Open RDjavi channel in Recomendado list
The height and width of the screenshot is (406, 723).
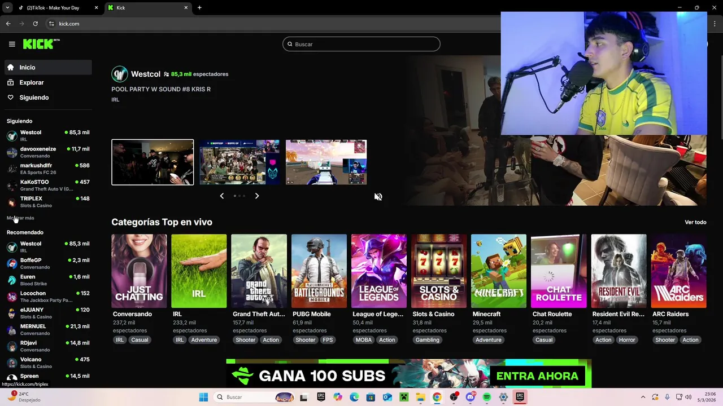pos(48,346)
